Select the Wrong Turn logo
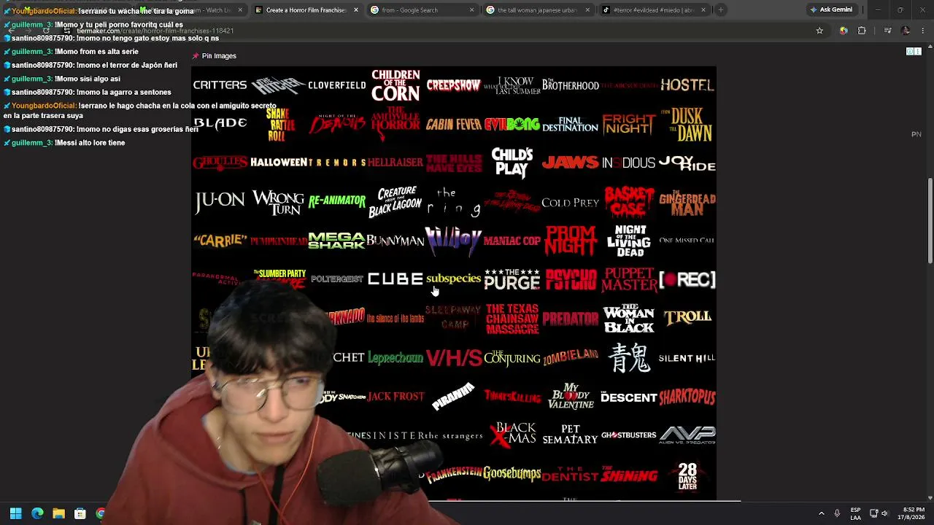 click(279, 203)
